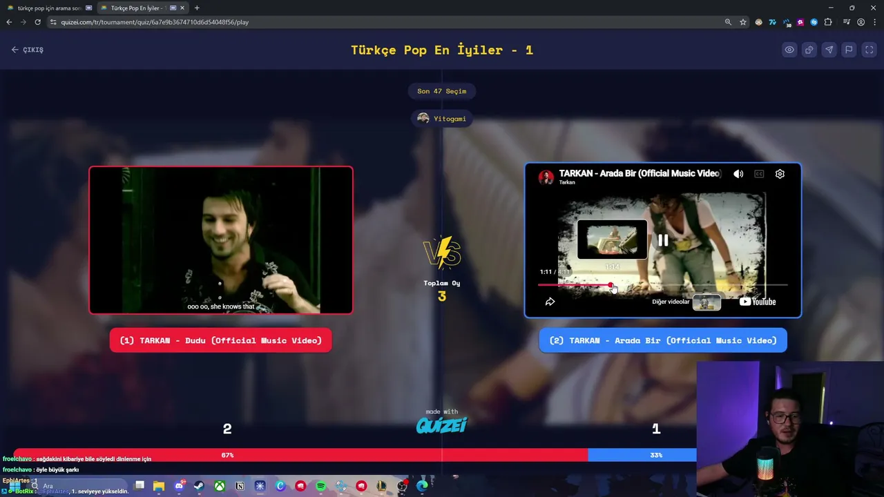The width and height of the screenshot is (884, 497).
Task: Click the eye visibility icon in quiz header
Action: (789, 50)
